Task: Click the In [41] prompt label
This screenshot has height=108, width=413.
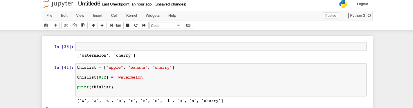Action: coord(64,68)
